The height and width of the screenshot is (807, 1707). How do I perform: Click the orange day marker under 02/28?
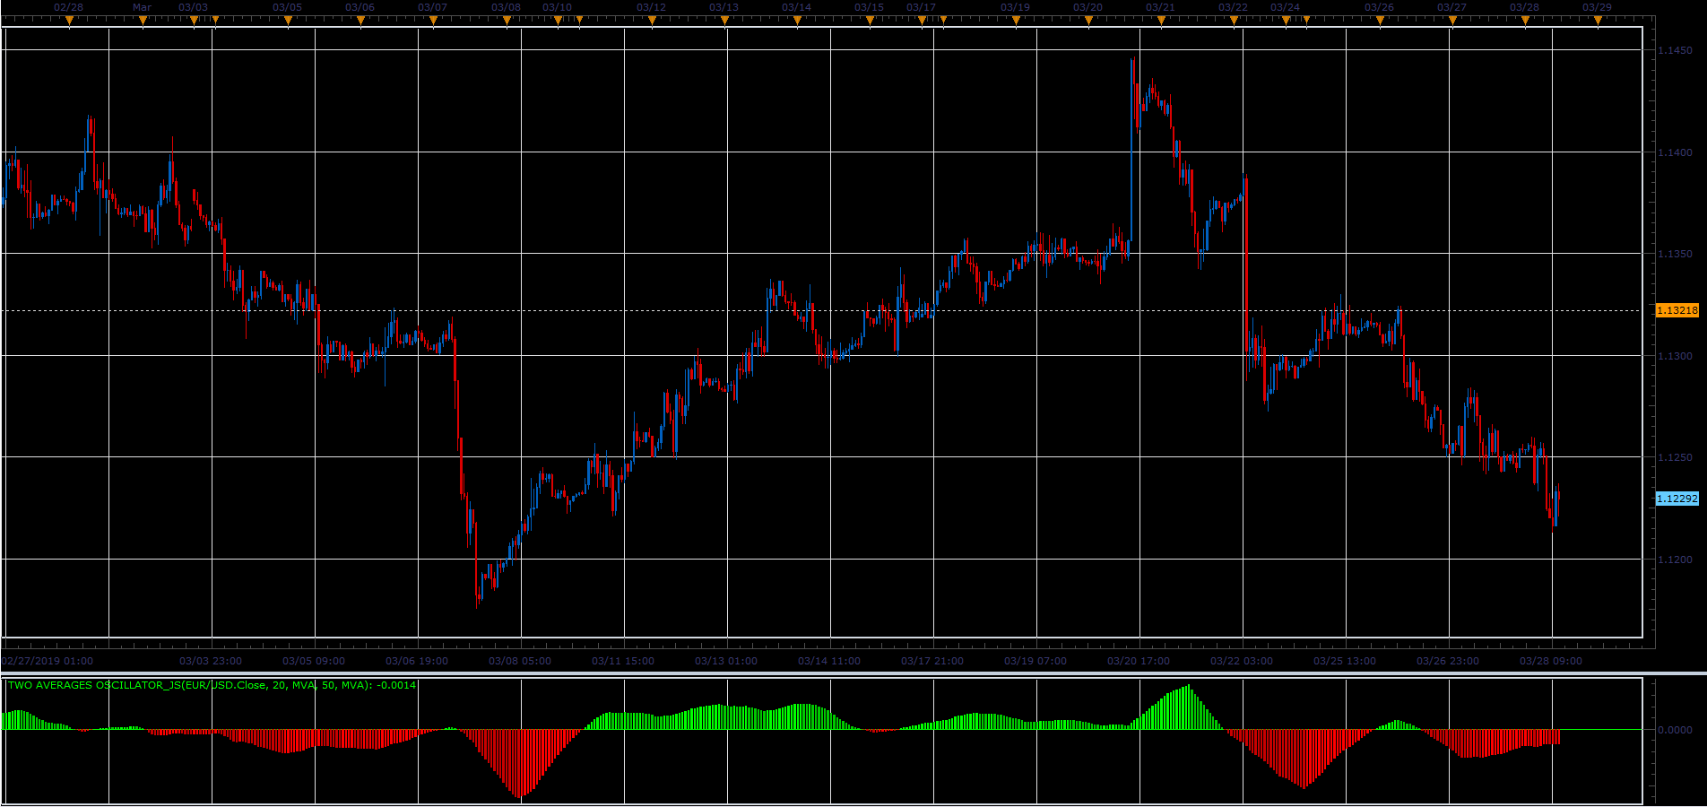(69, 21)
